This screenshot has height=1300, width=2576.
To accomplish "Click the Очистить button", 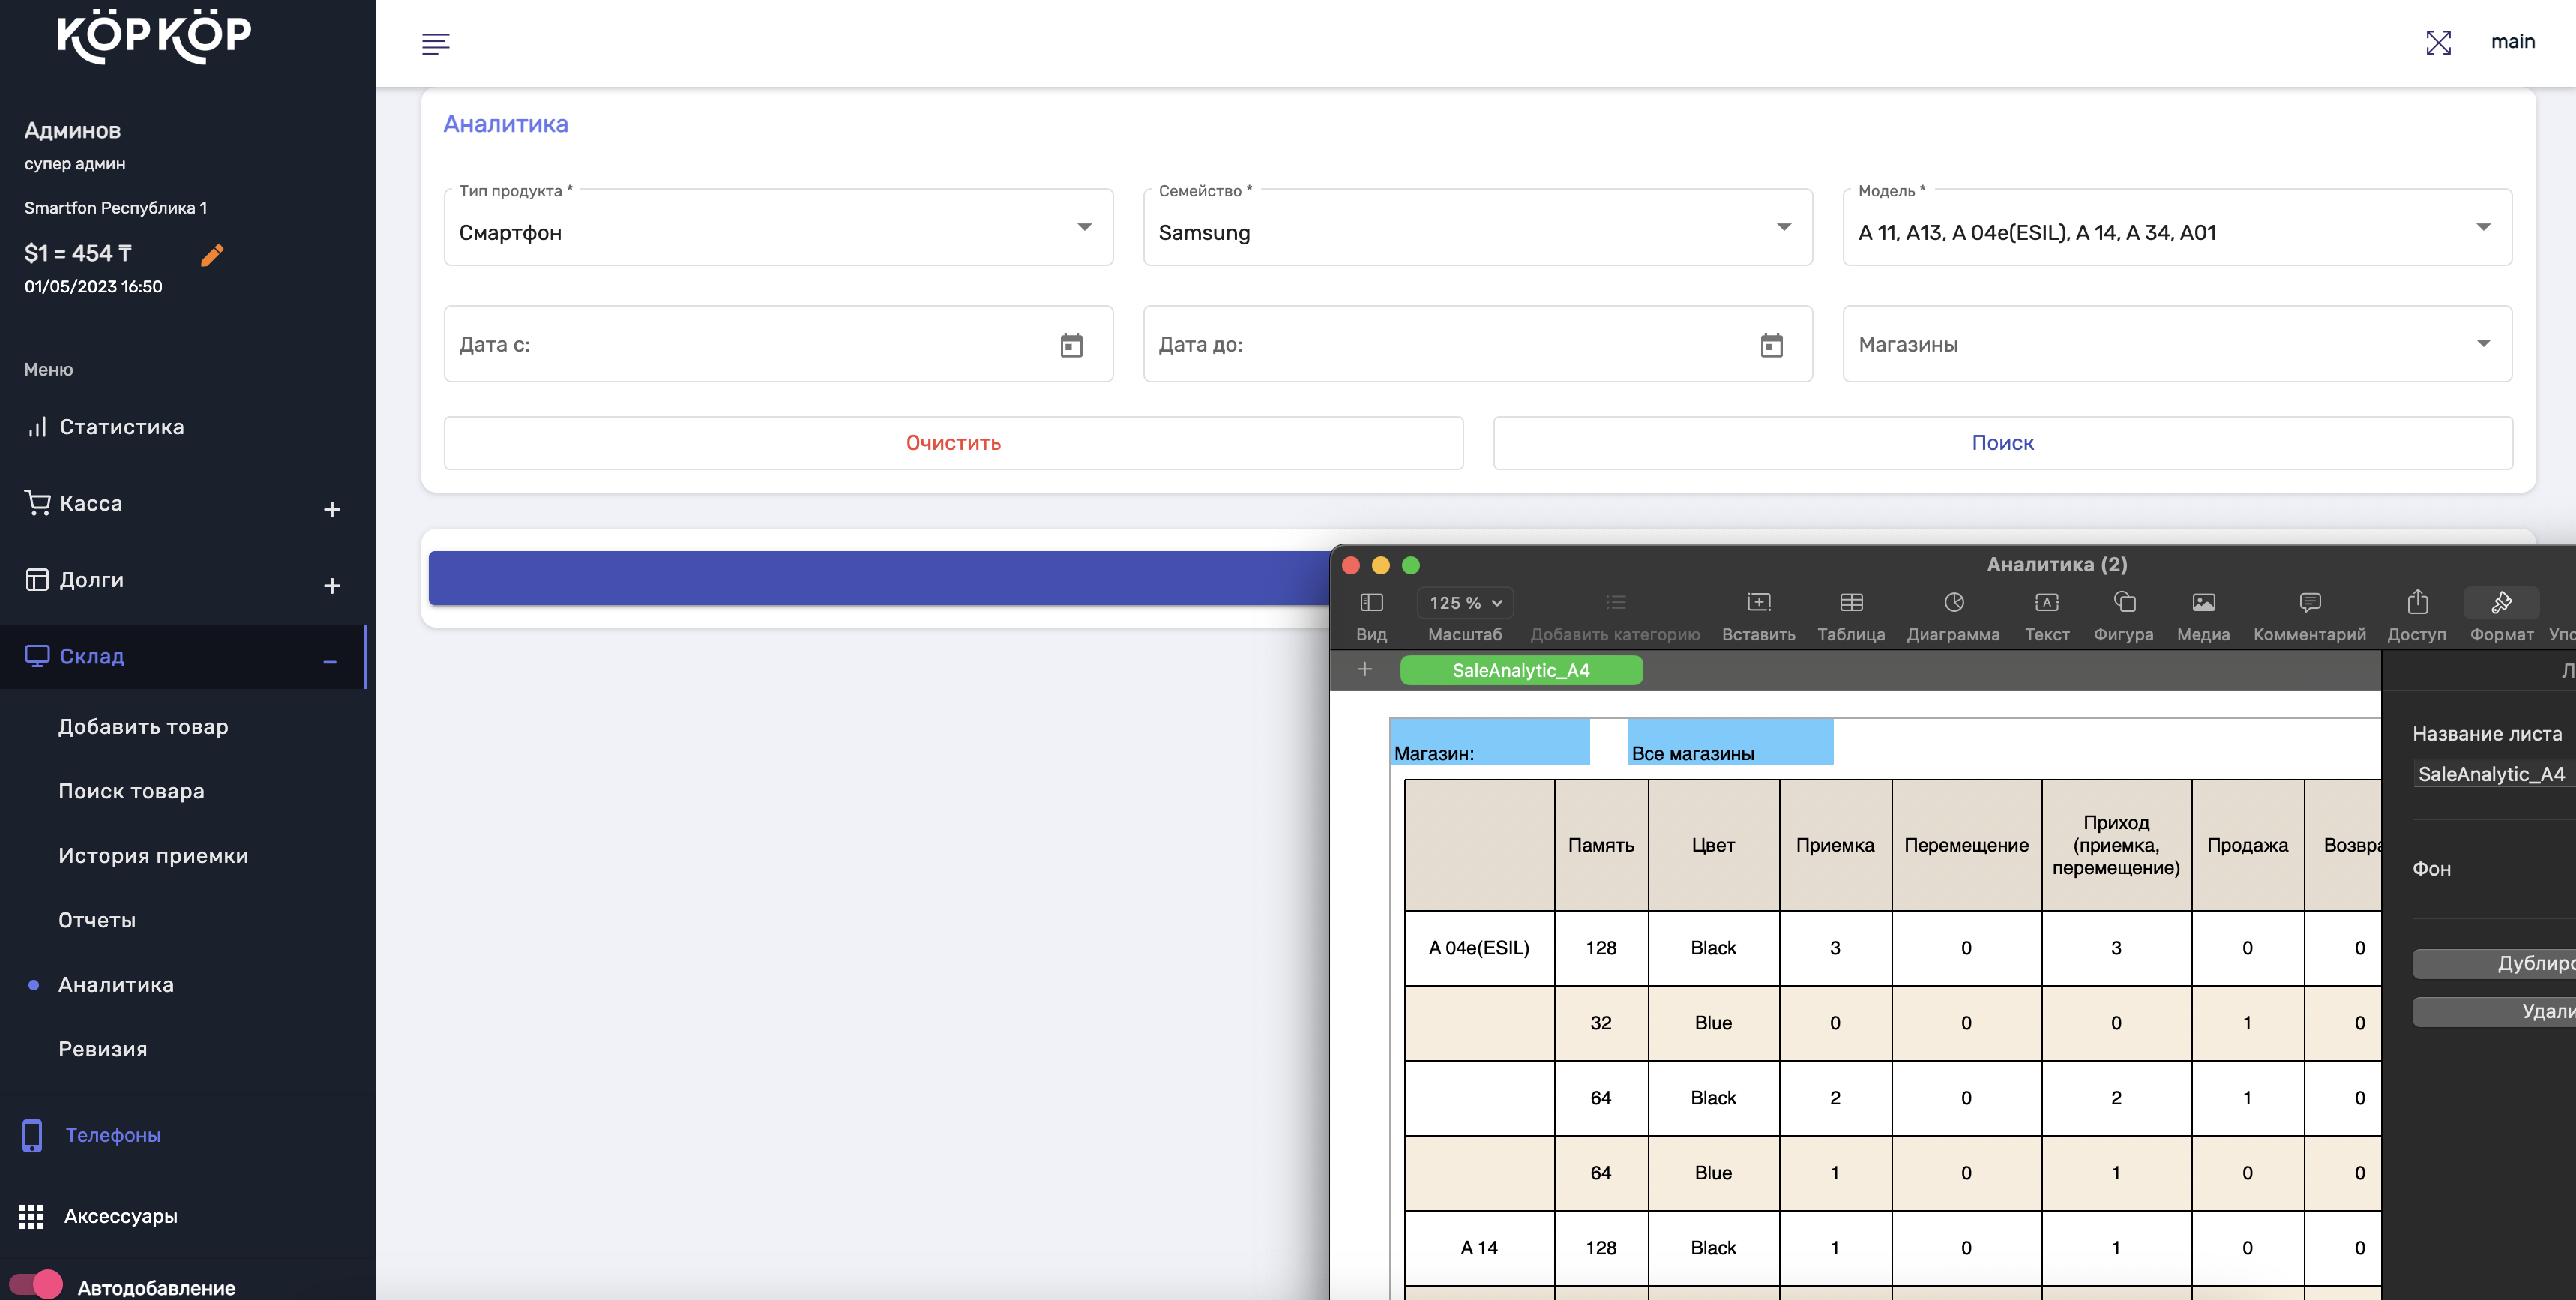I will (953, 443).
